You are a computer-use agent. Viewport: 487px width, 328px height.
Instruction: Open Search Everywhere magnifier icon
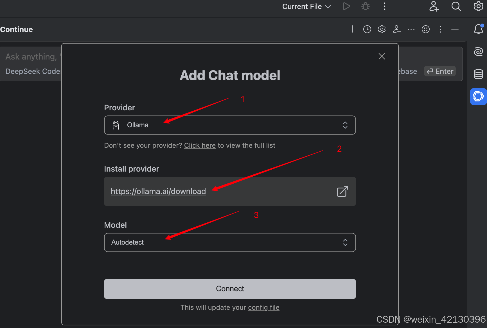coord(456,6)
